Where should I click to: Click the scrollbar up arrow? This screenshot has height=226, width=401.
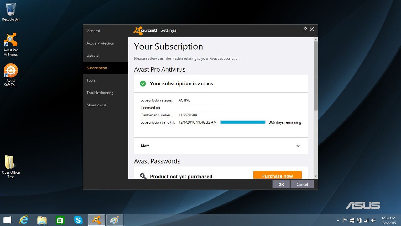click(x=316, y=39)
